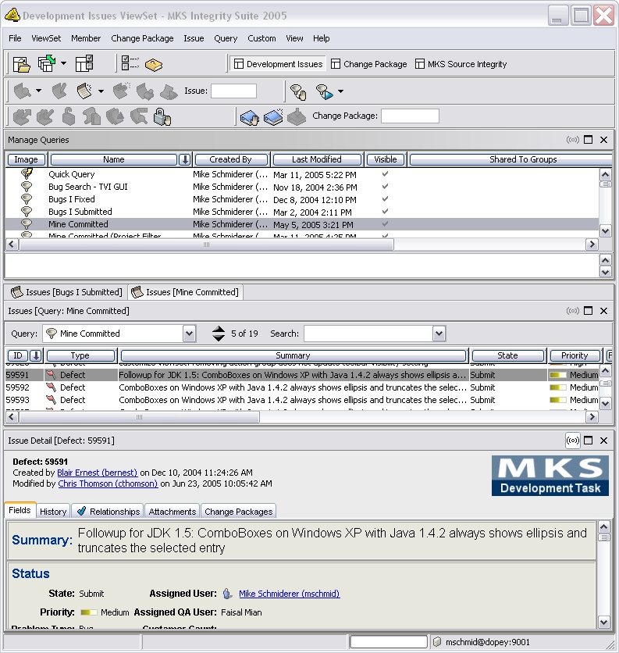Open the File menu
Image resolution: width=619 pixels, height=653 pixels.
15,38
